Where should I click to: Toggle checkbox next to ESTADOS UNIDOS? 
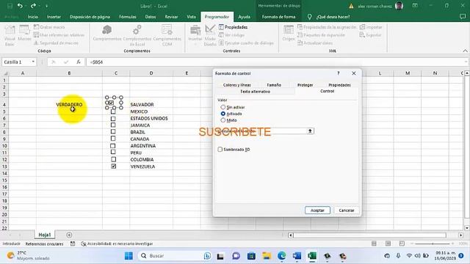(113, 119)
